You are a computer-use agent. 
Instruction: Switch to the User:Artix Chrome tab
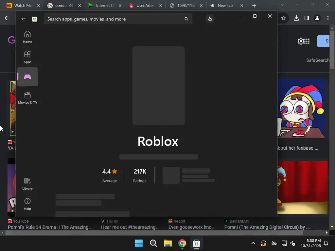[x=145, y=6]
